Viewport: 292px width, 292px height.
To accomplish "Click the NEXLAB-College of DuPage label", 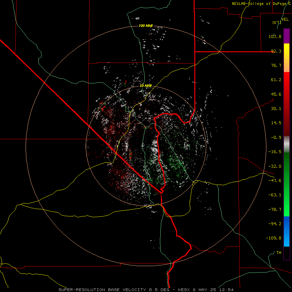I will pos(261,4).
